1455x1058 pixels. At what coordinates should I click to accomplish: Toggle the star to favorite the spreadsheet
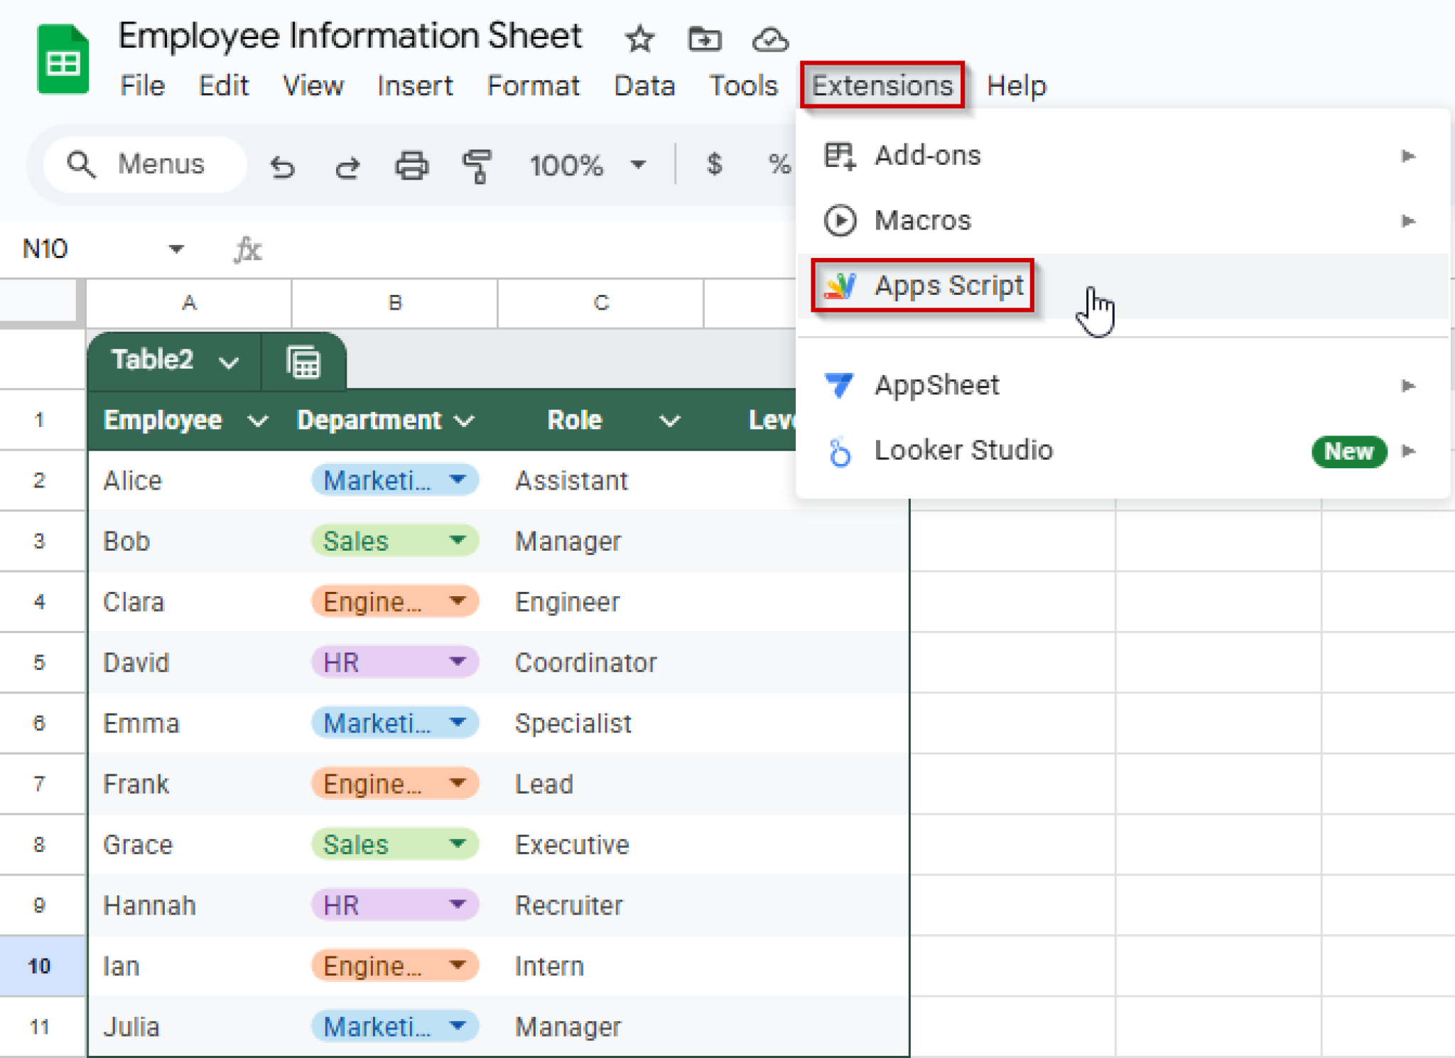(x=639, y=39)
